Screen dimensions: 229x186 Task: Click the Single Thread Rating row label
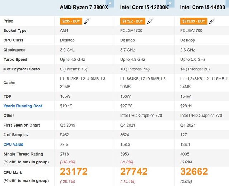click(x=23, y=154)
